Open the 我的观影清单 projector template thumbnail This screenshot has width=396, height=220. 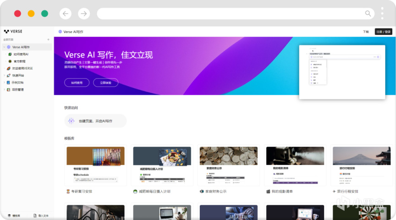tap(295, 165)
